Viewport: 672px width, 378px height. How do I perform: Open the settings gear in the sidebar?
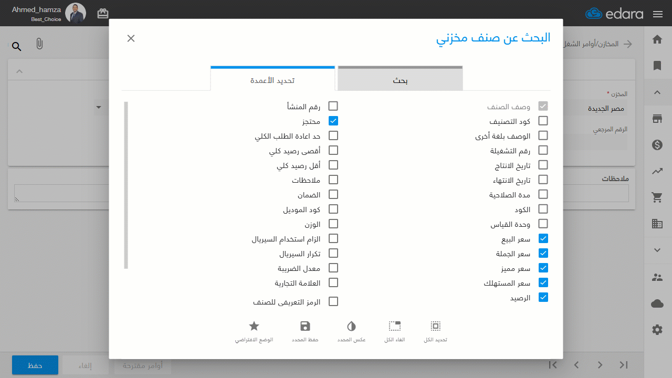coord(657,330)
